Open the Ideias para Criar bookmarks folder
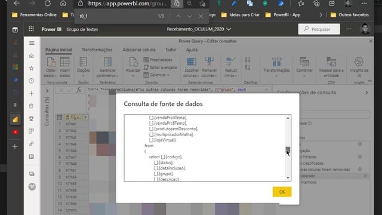The image size is (382, 215). coord(241,15)
